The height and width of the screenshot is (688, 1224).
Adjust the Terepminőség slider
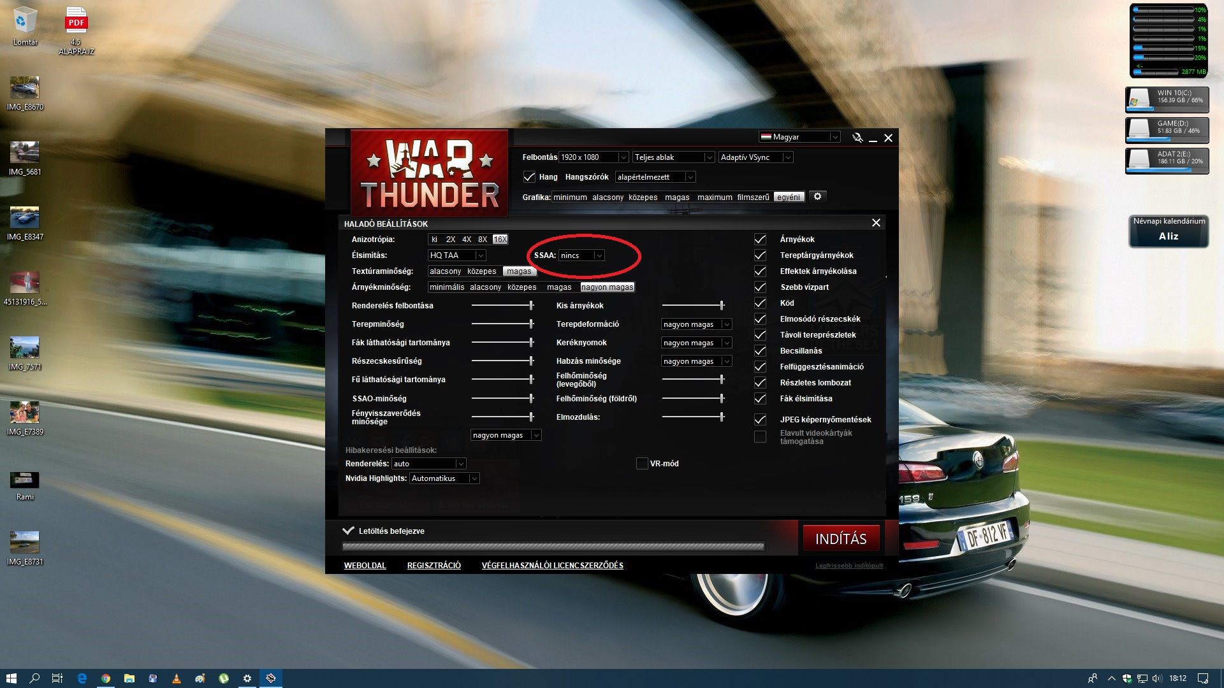531,324
